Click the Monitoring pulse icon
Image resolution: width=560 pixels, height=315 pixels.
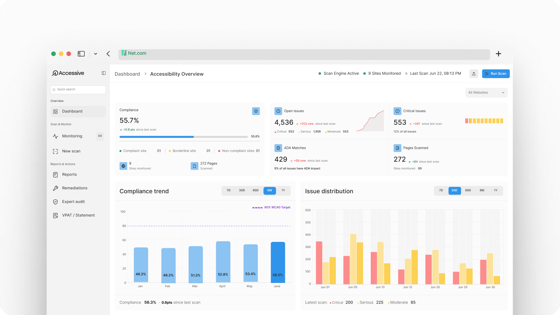pos(55,136)
